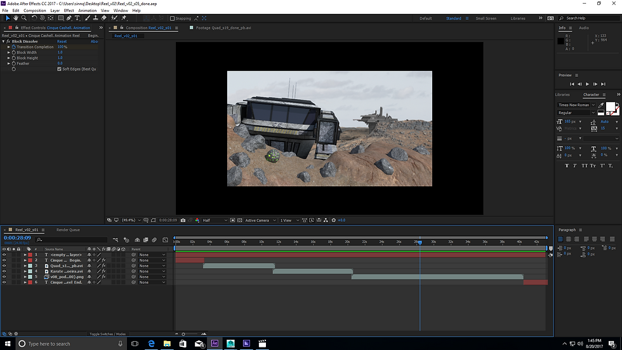Switch to the Audio panel tab
Screen dimensions: 622x350
584,28
